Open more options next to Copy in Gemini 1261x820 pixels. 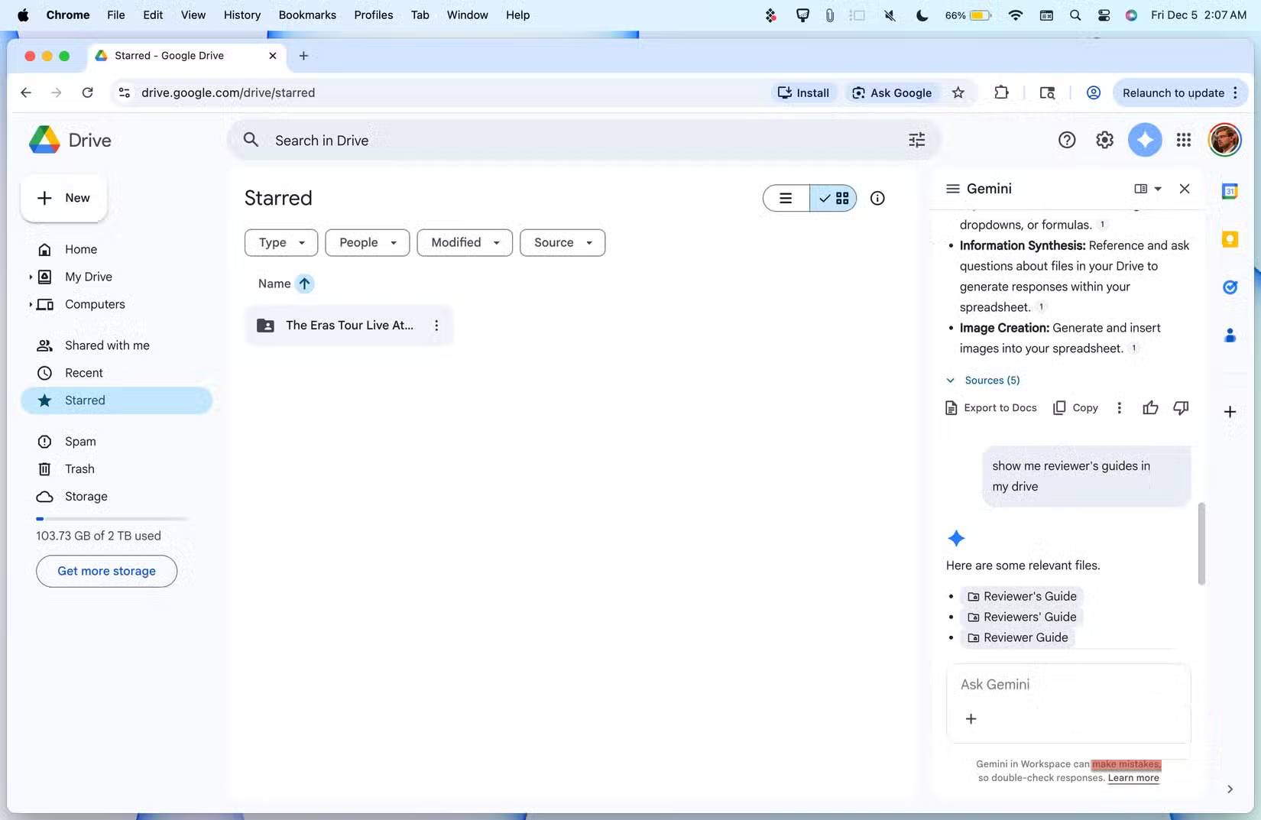point(1119,408)
